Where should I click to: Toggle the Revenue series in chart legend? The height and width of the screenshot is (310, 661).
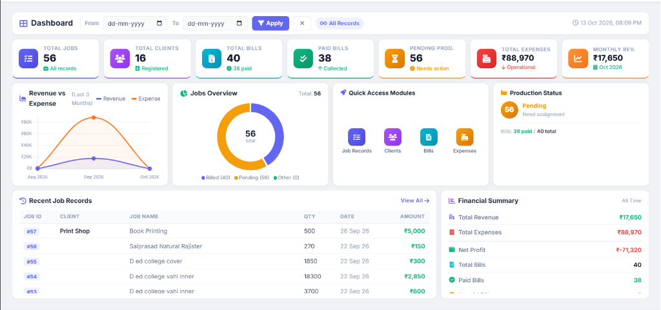pyautogui.click(x=111, y=99)
